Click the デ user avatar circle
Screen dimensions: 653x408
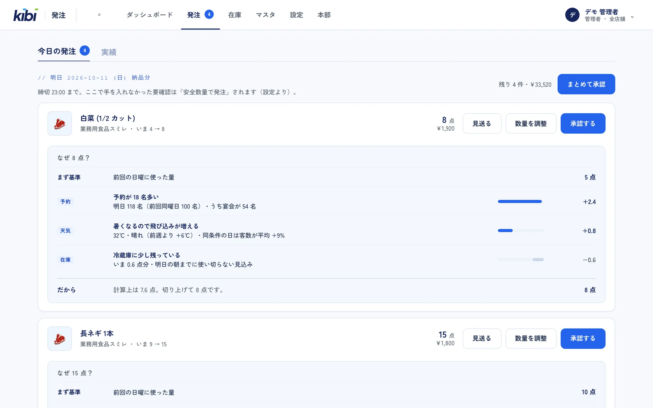pyautogui.click(x=572, y=15)
